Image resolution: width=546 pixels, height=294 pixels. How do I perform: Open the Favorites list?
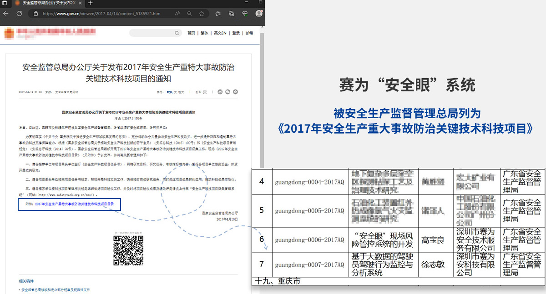(218, 14)
